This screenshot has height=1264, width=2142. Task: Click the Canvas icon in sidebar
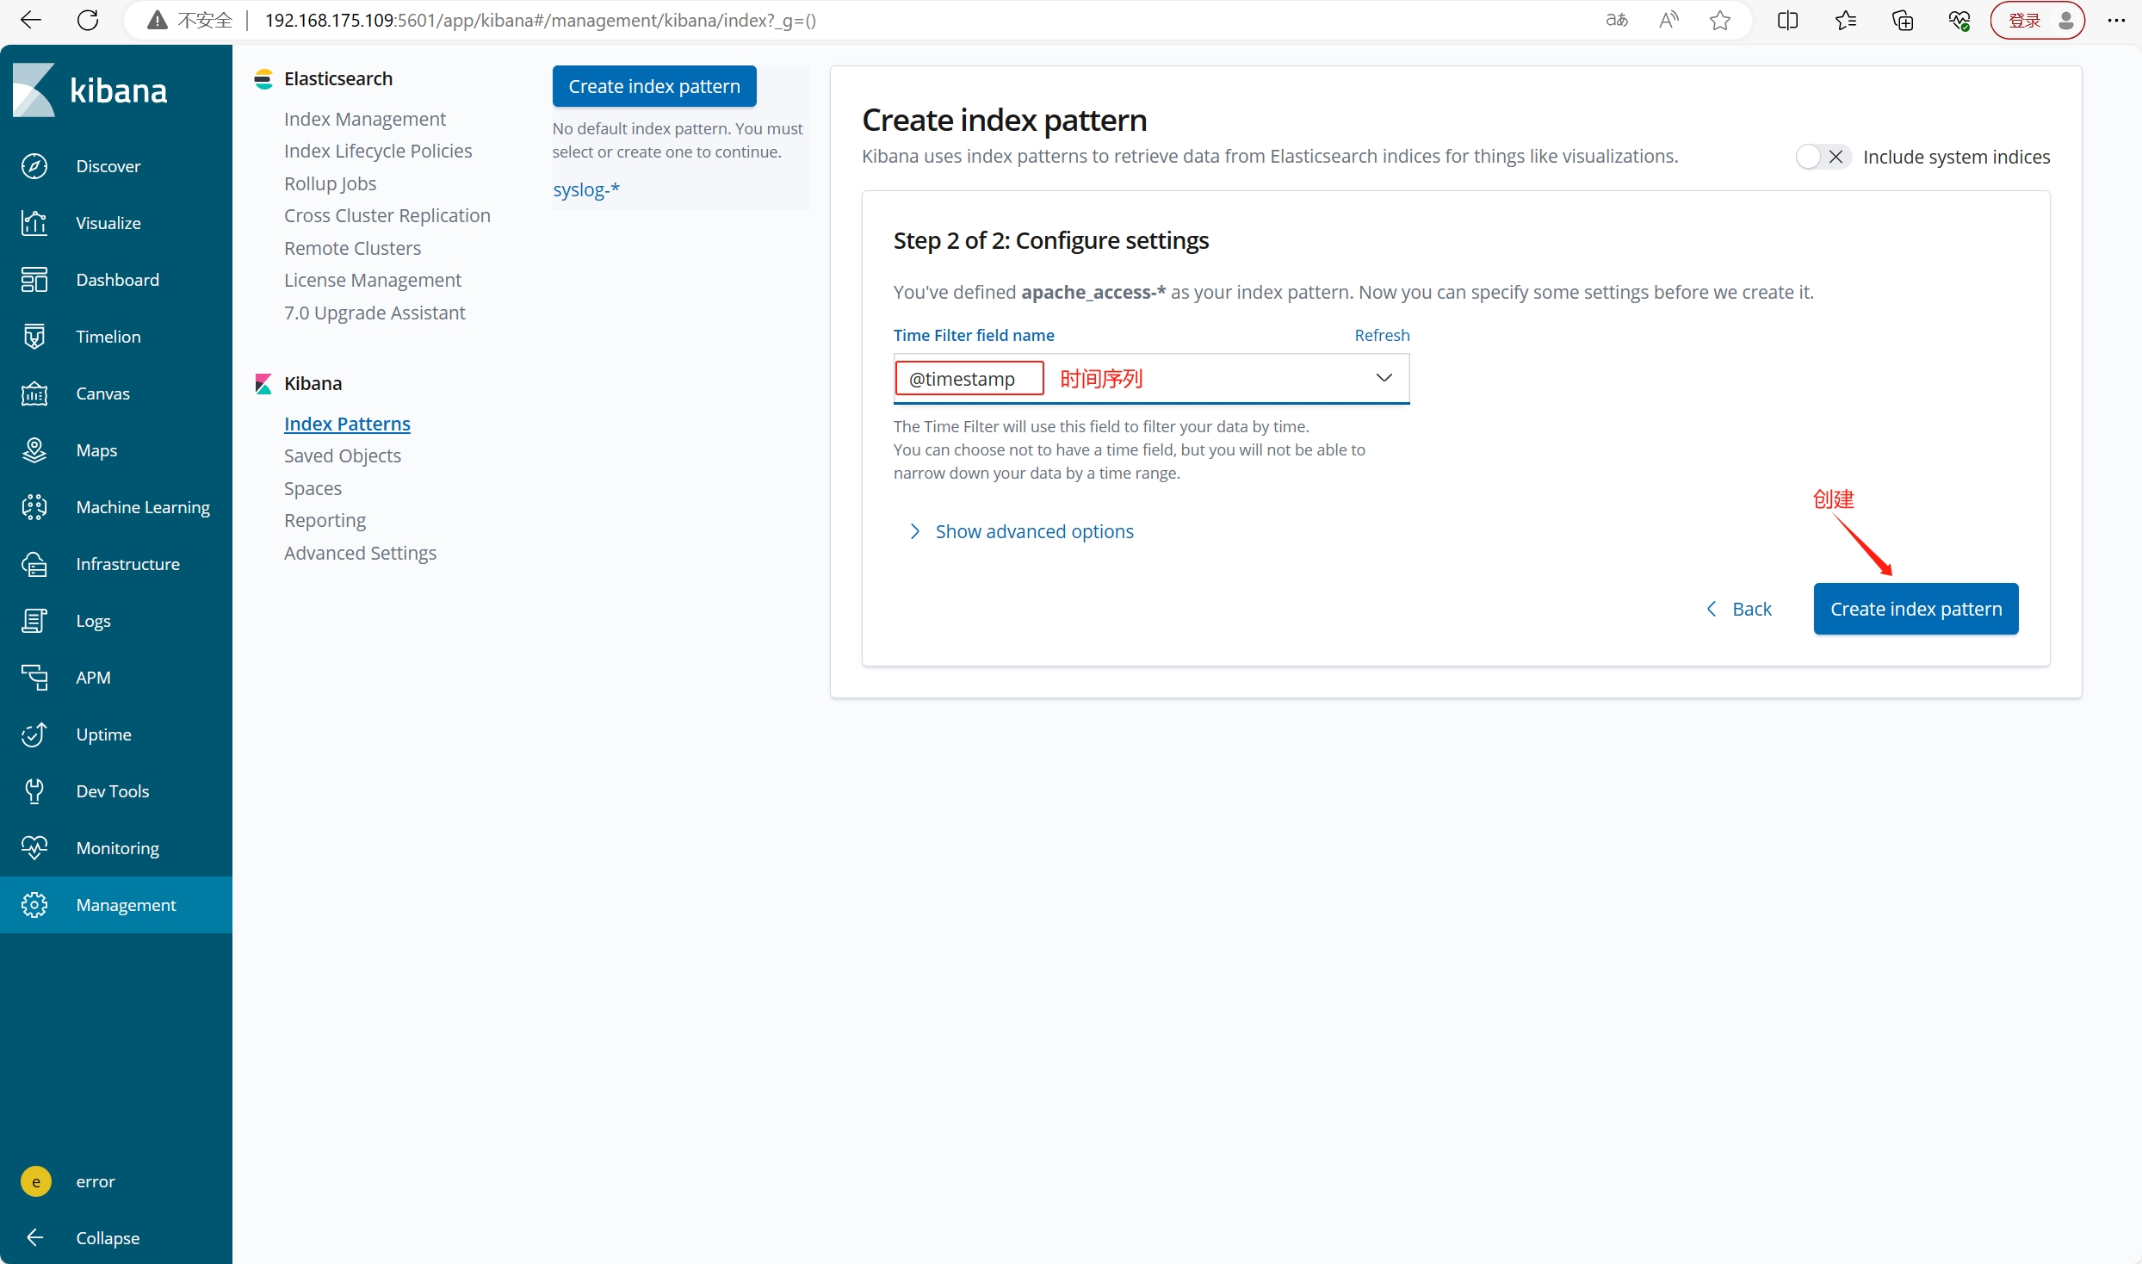click(34, 393)
